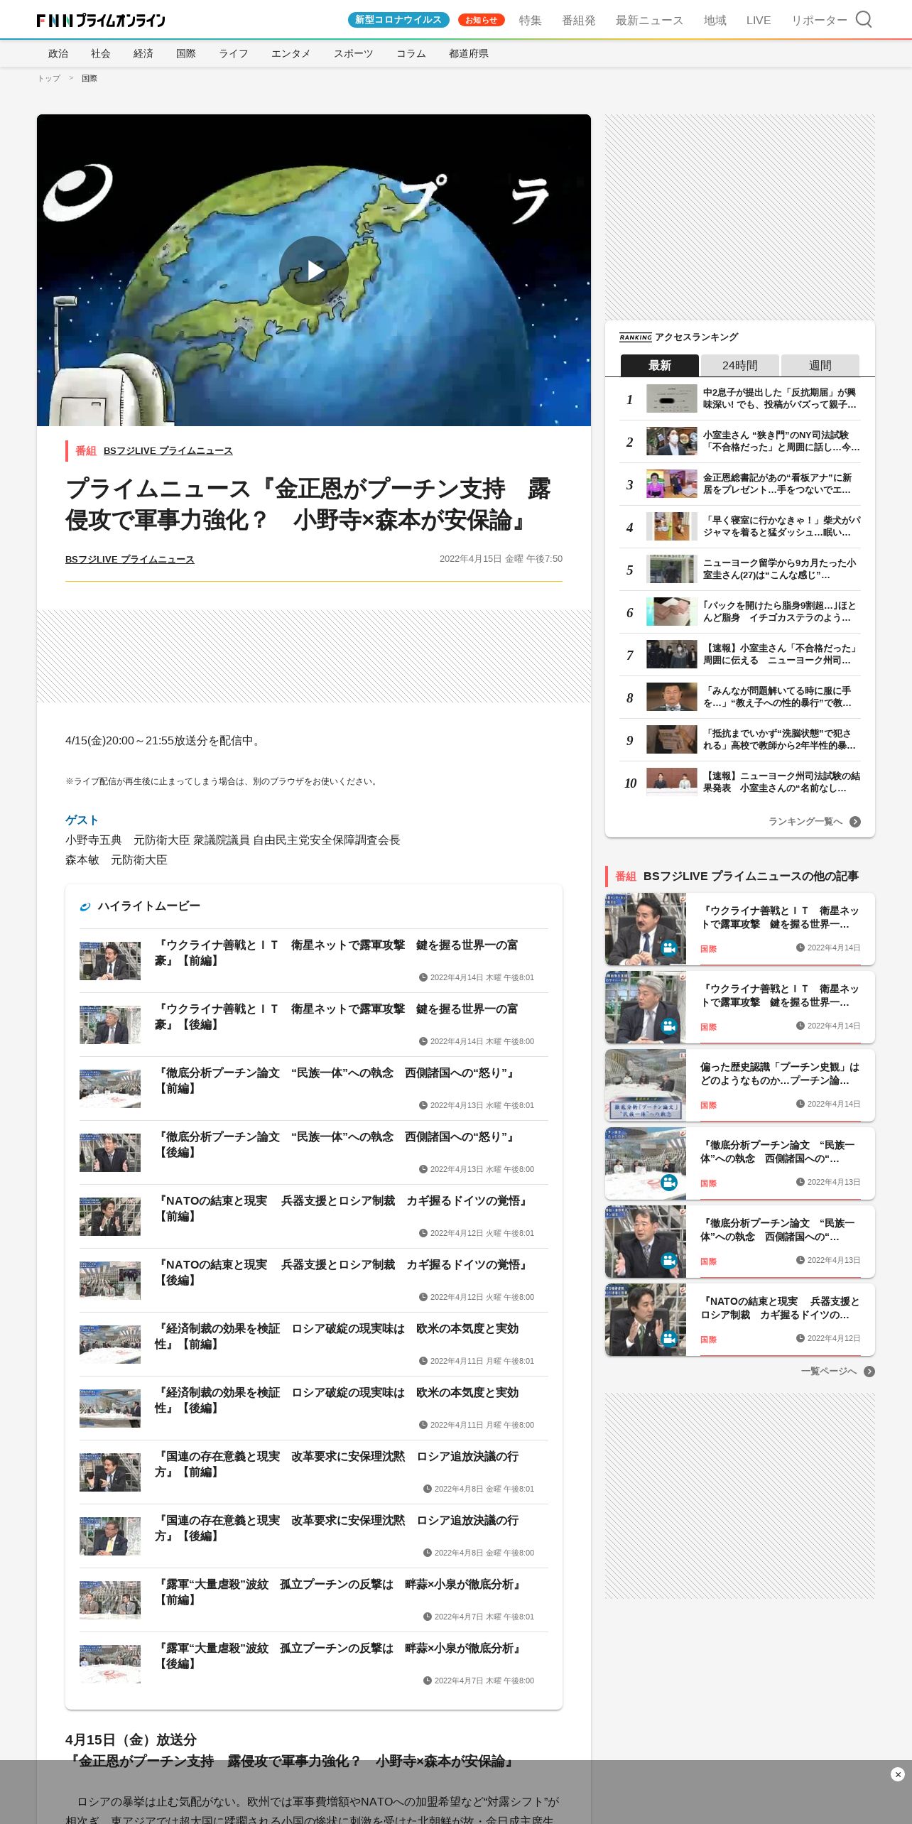Open the エンタメ category

[x=291, y=53]
